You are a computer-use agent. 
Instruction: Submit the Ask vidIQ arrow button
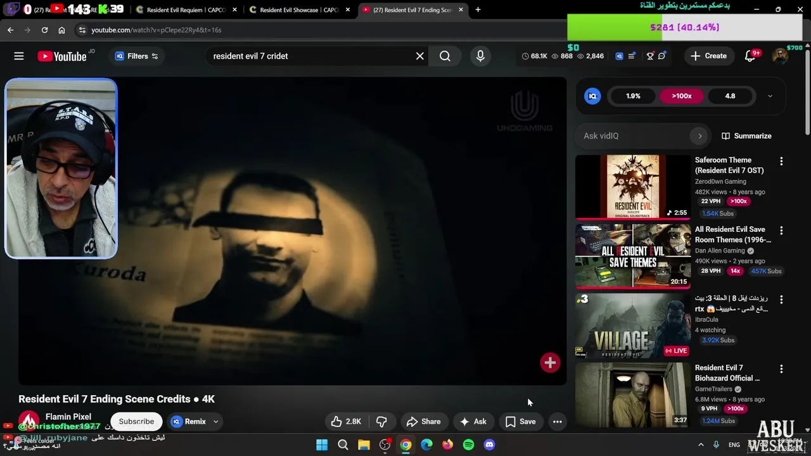[699, 136]
